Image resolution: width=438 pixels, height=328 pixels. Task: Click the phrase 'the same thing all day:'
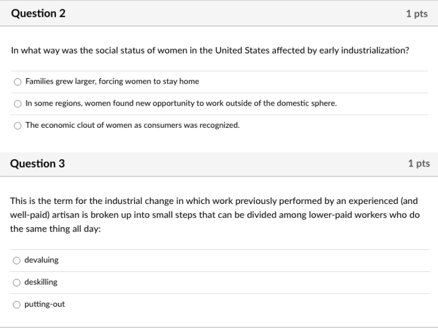(55, 229)
